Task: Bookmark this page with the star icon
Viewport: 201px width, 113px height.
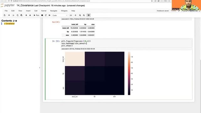Action: click(152, 1)
